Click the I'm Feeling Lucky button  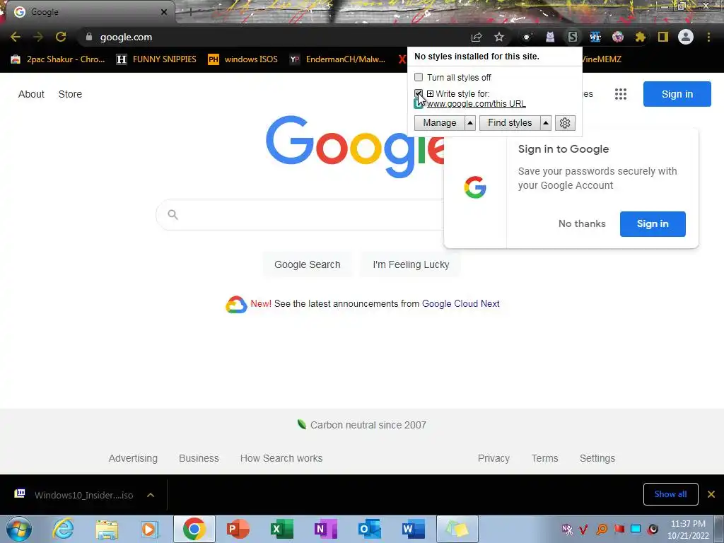click(x=411, y=264)
